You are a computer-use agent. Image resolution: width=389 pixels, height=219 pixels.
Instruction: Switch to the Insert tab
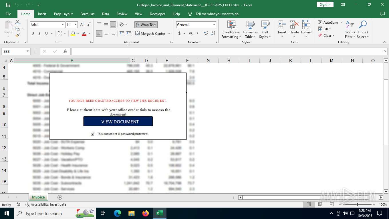[x=42, y=14]
